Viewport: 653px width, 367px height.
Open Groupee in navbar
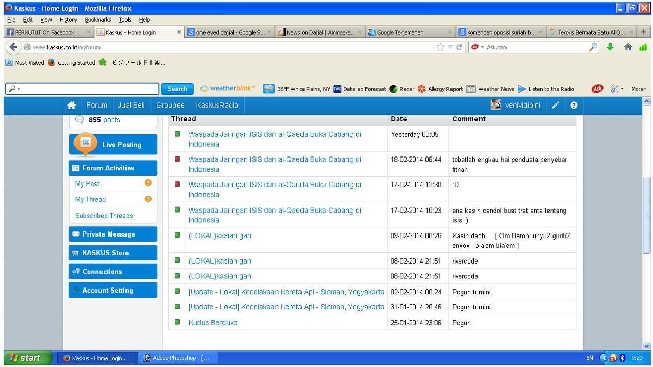(170, 105)
